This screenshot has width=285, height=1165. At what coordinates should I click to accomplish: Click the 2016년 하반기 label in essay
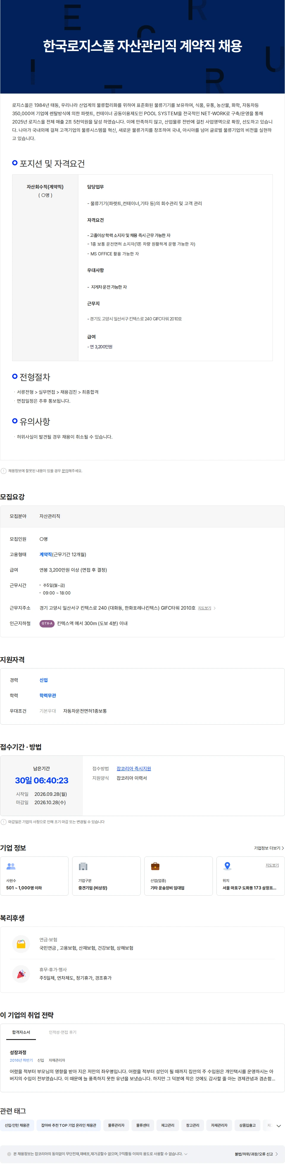coord(21,1060)
